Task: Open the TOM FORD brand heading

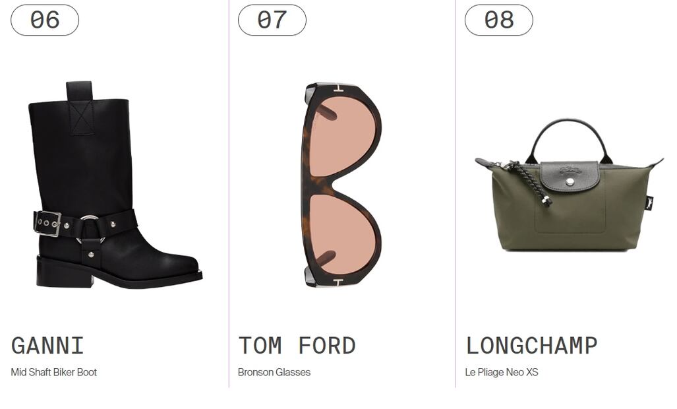Action: (297, 346)
